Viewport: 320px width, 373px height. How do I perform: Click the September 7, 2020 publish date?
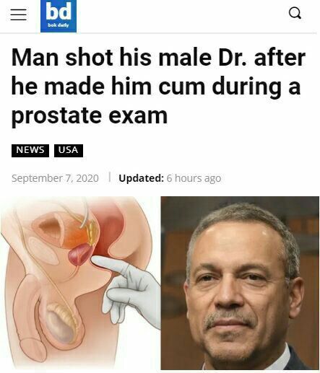pos(55,178)
